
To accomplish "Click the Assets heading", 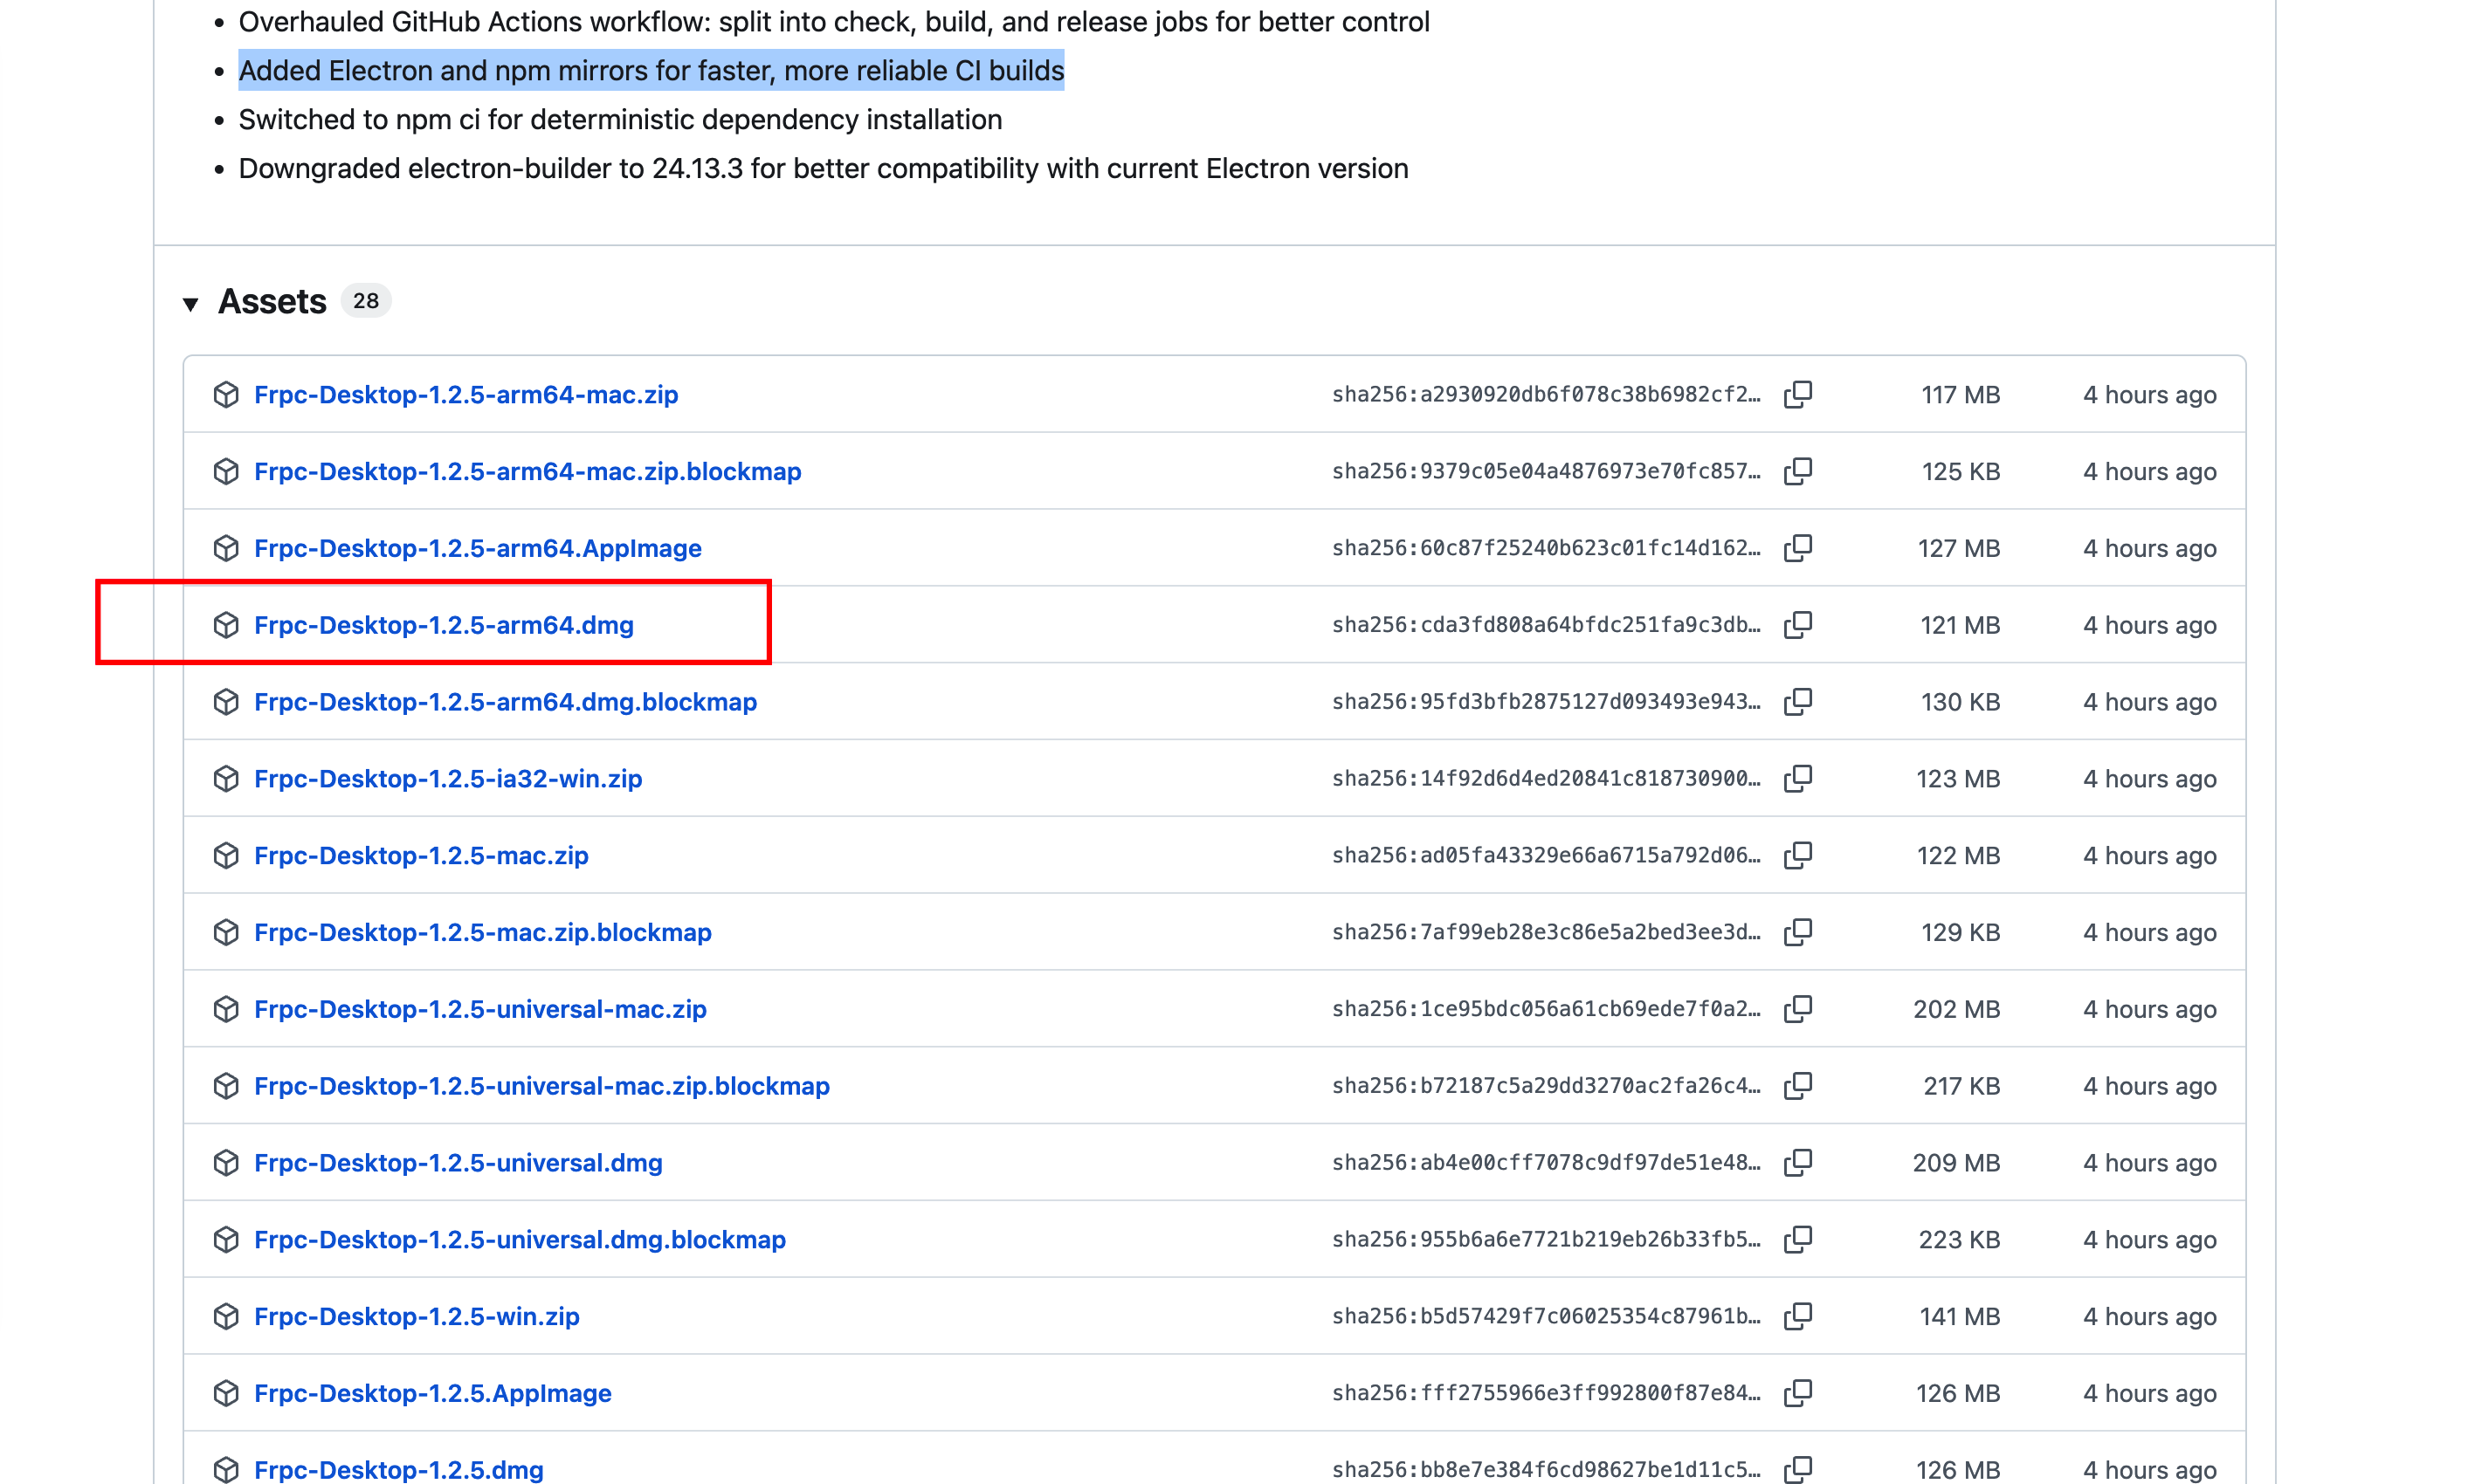I will click(x=272, y=302).
